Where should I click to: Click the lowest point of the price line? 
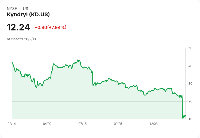point(183,118)
